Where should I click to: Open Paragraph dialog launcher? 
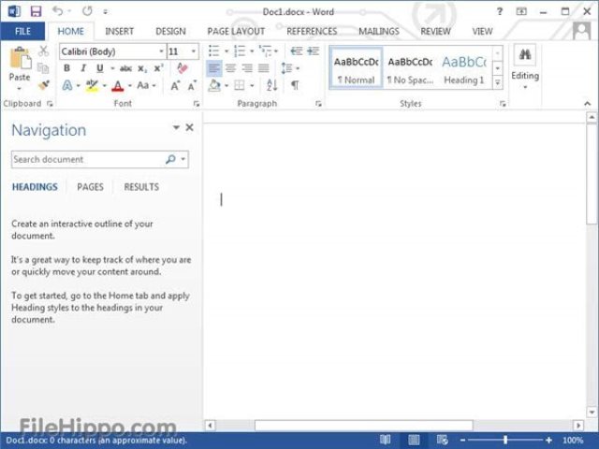[318, 104]
